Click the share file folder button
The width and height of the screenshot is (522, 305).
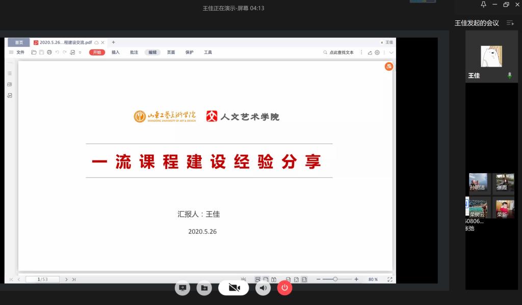pyautogui.click(x=204, y=288)
